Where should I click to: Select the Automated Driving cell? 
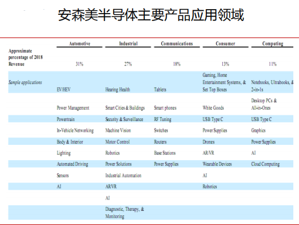pyautogui.click(x=72, y=164)
